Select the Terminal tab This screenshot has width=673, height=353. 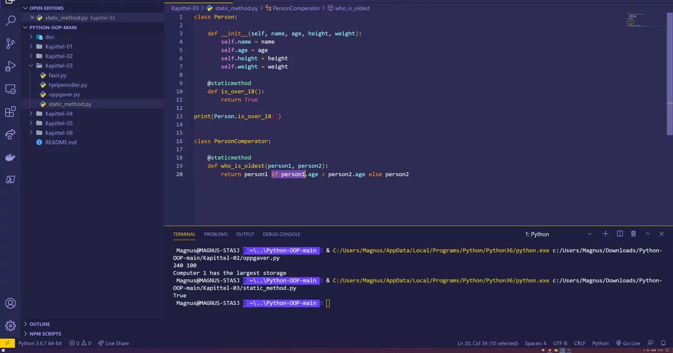[x=184, y=234]
